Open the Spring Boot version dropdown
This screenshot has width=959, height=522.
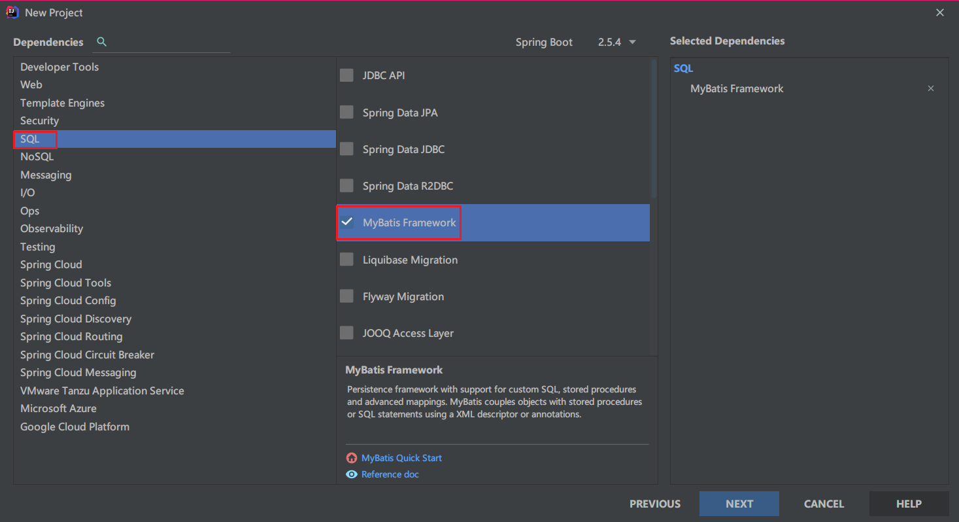[616, 42]
